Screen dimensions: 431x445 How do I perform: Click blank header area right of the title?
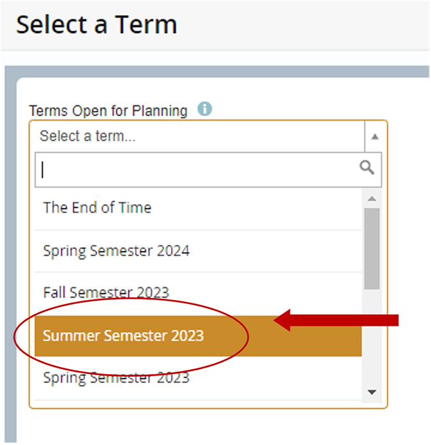(x=306, y=26)
